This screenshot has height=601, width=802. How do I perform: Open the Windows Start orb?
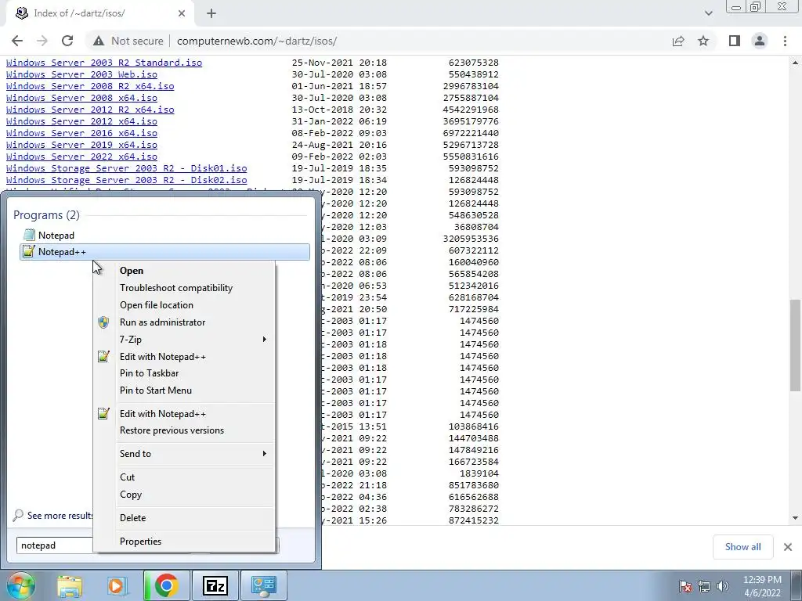(21, 585)
